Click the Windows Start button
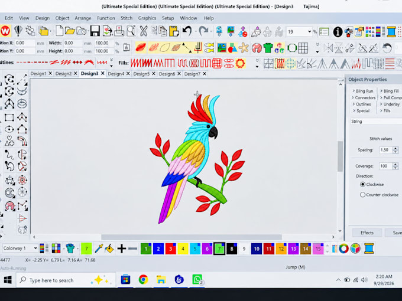Screen dimensions: 402x301 click(8, 280)
